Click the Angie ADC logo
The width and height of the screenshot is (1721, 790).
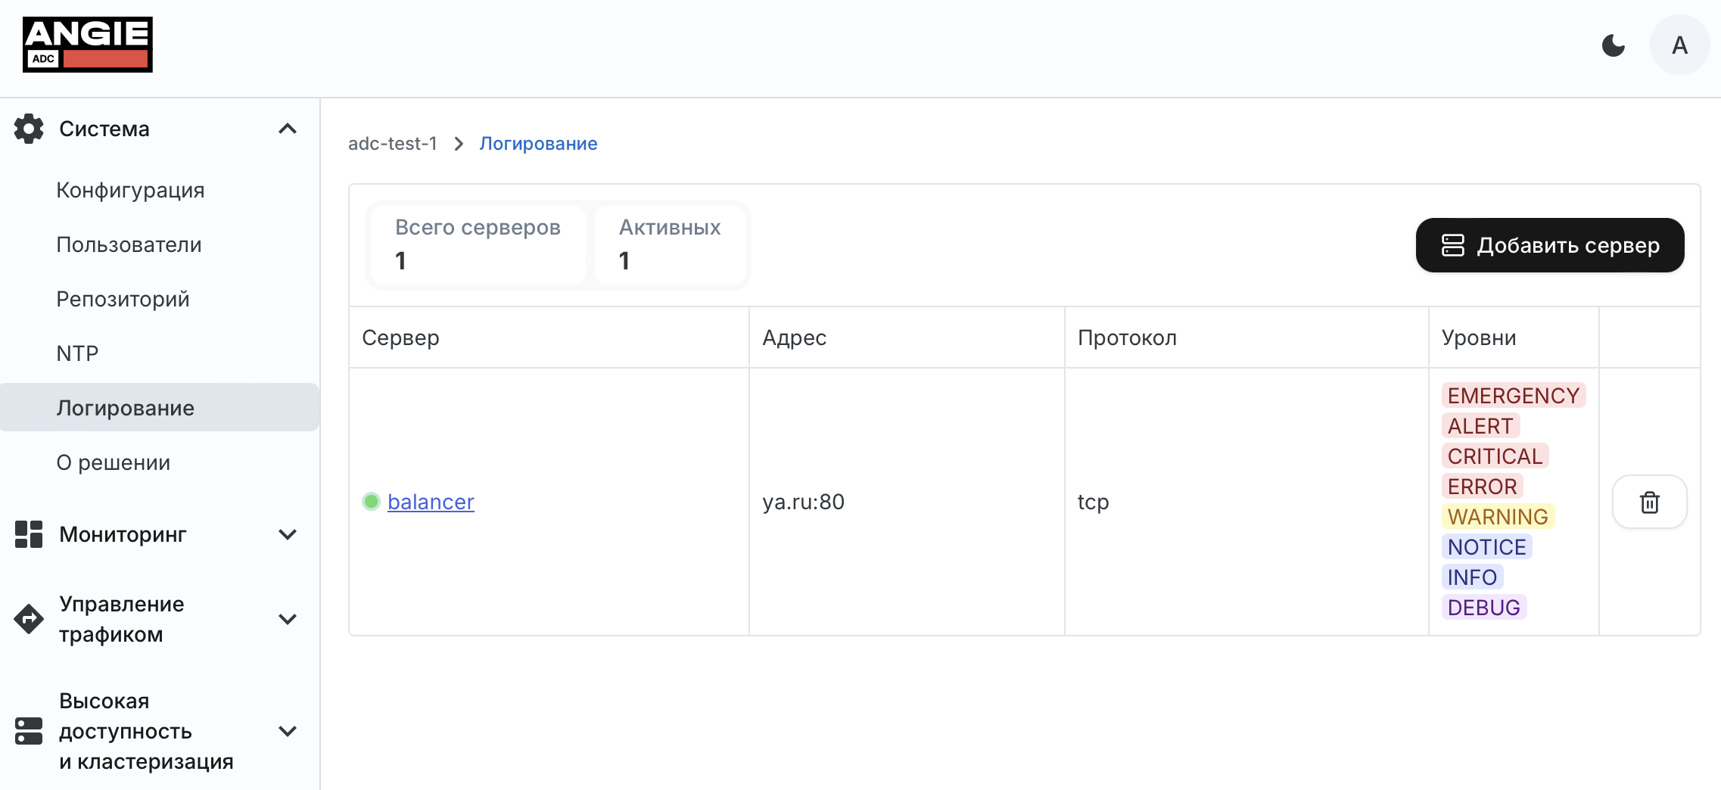click(x=88, y=45)
